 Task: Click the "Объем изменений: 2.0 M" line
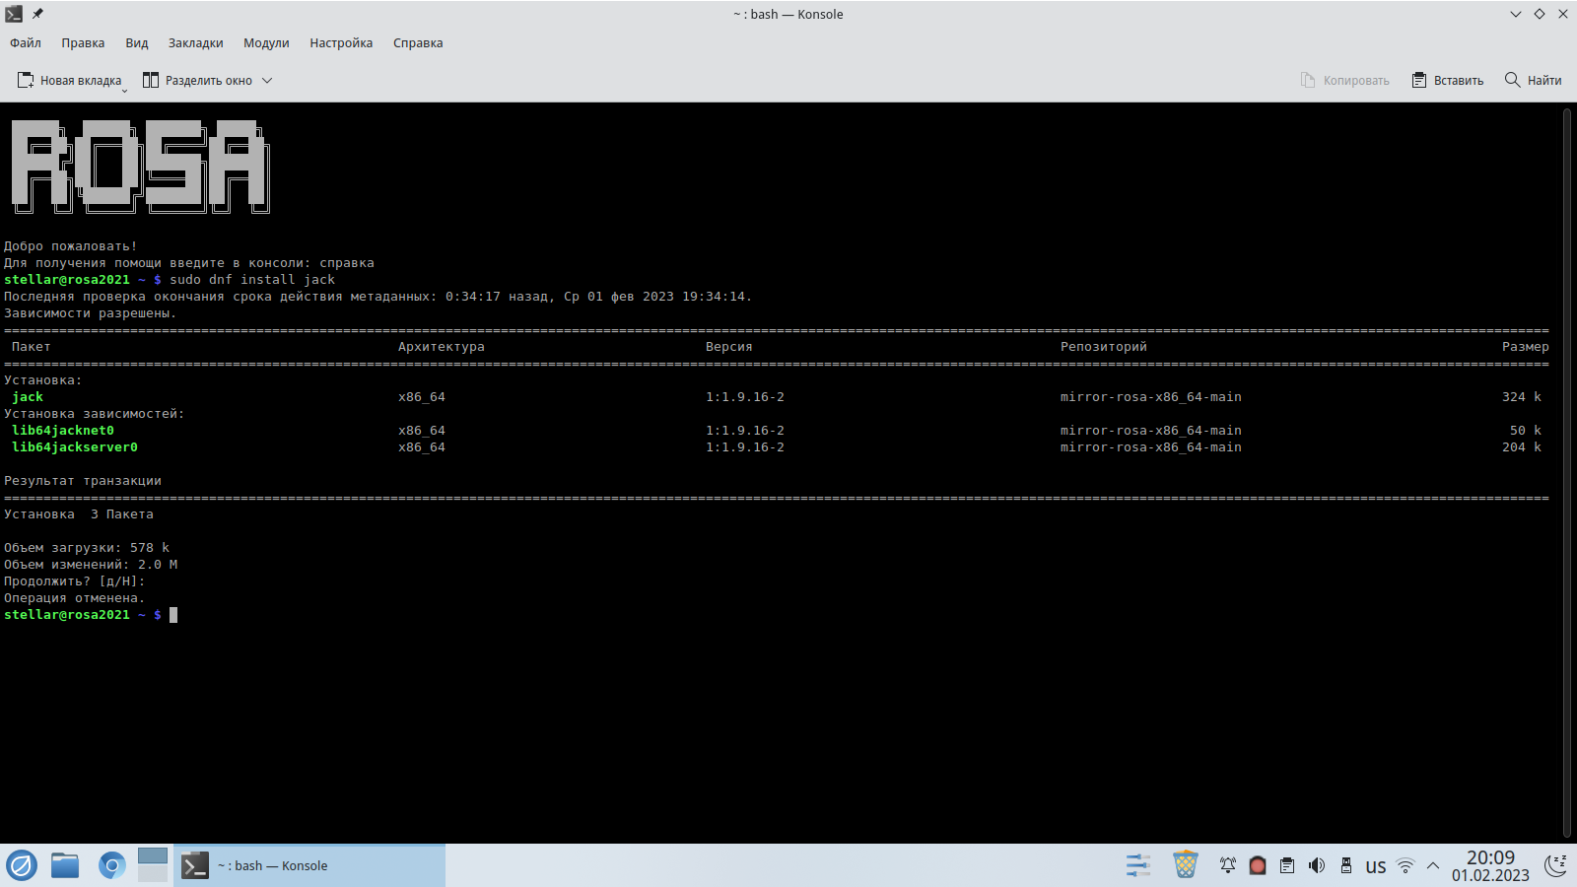click(91, 565)
